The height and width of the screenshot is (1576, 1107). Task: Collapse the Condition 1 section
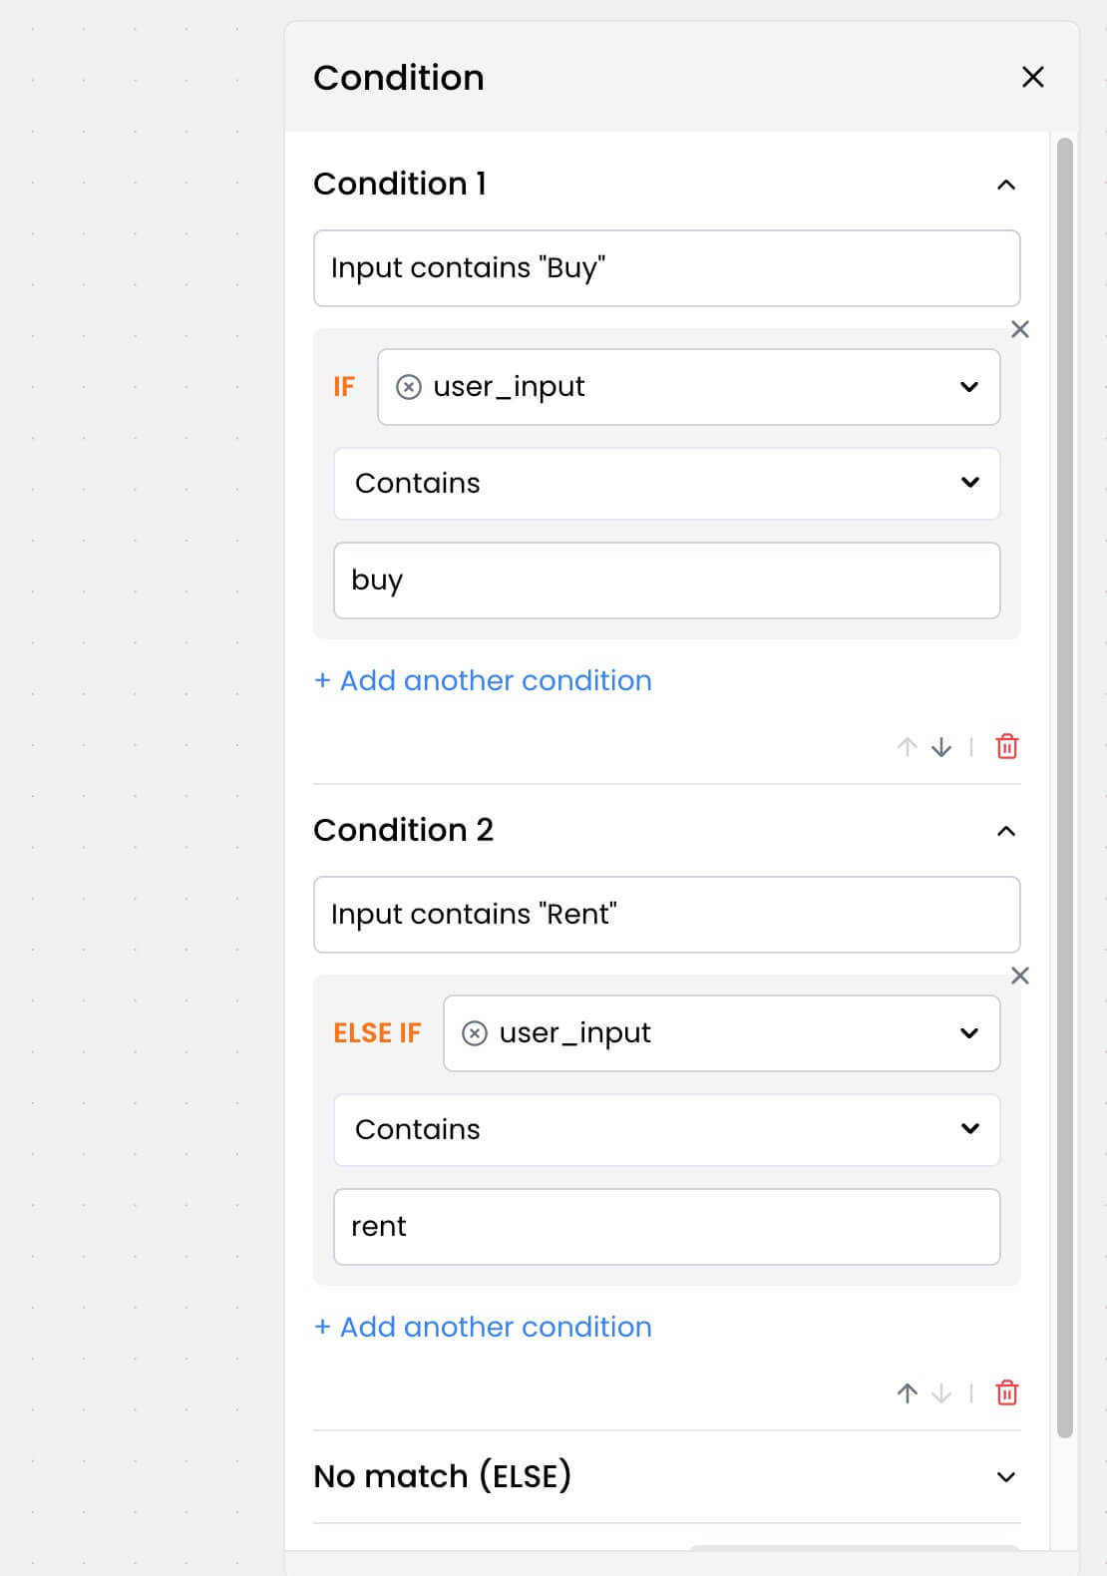pyautogui.click(x=1006, y=185)
